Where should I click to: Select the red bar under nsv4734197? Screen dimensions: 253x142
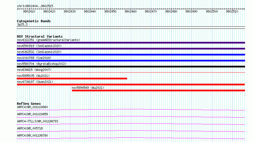pyautogui.click(x=131, y=85)
